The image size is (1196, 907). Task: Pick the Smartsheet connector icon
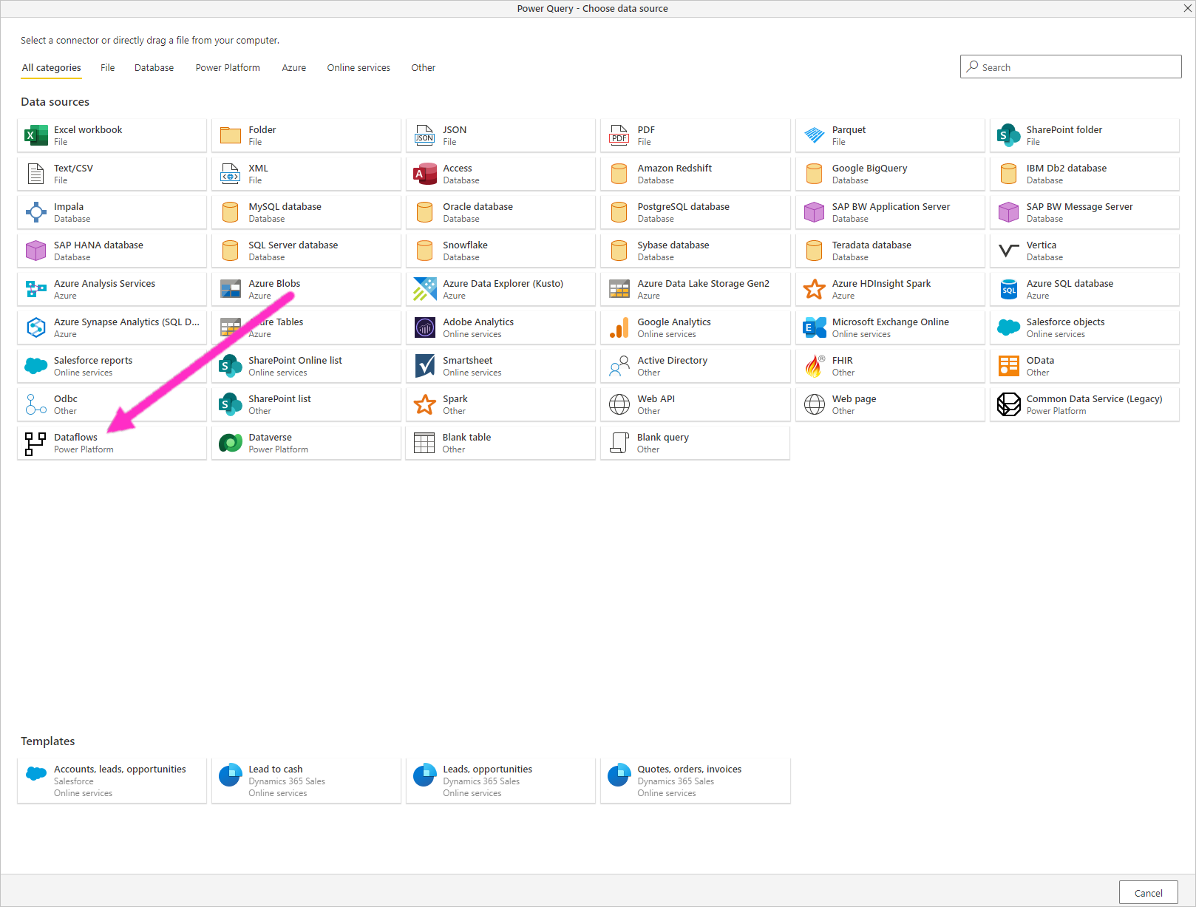pyautogui.click(x=425, y=366)
